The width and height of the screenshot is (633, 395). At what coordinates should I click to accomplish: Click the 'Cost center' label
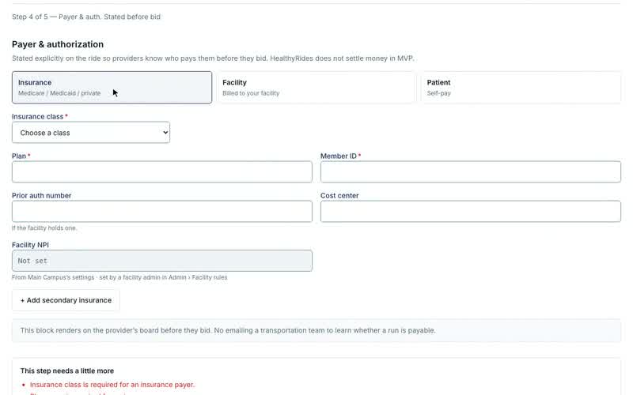pos(339,195)
